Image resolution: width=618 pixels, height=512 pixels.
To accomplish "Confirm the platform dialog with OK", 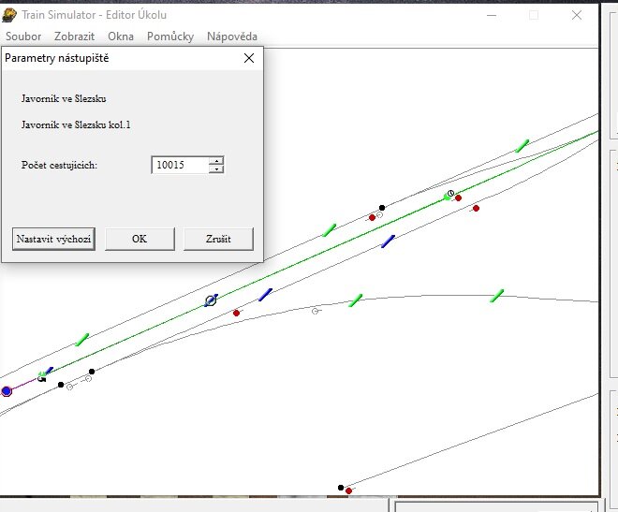I will (140, 239).
